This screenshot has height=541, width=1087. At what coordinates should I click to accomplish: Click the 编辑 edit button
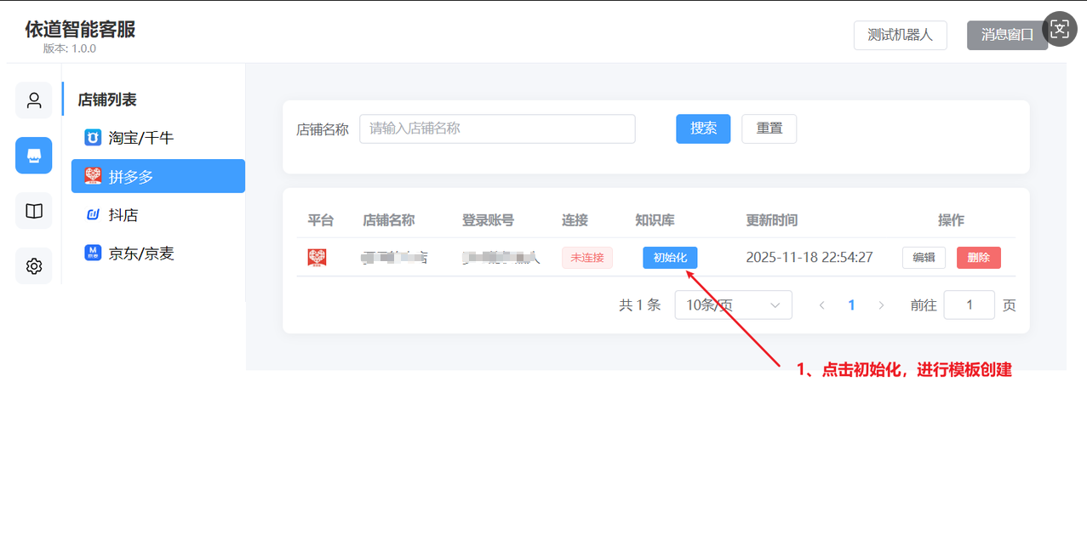pyautogui.click(x=924, y=258)
